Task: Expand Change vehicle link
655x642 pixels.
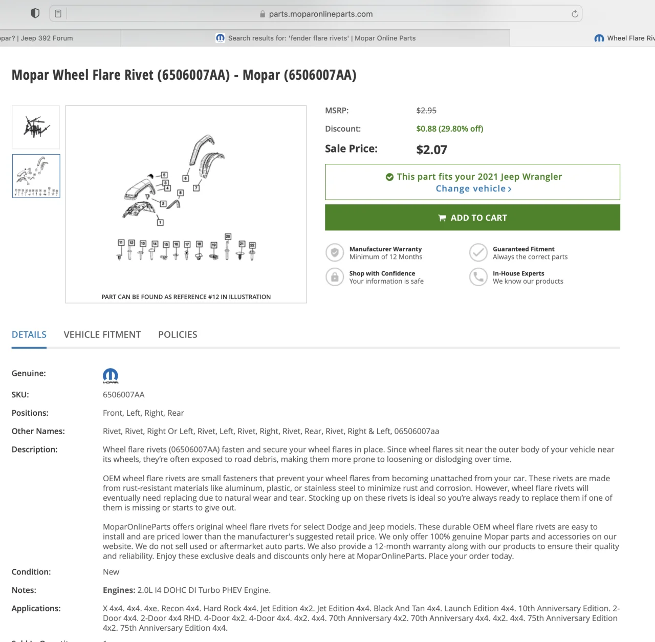Action: click(x=473, y=188)
